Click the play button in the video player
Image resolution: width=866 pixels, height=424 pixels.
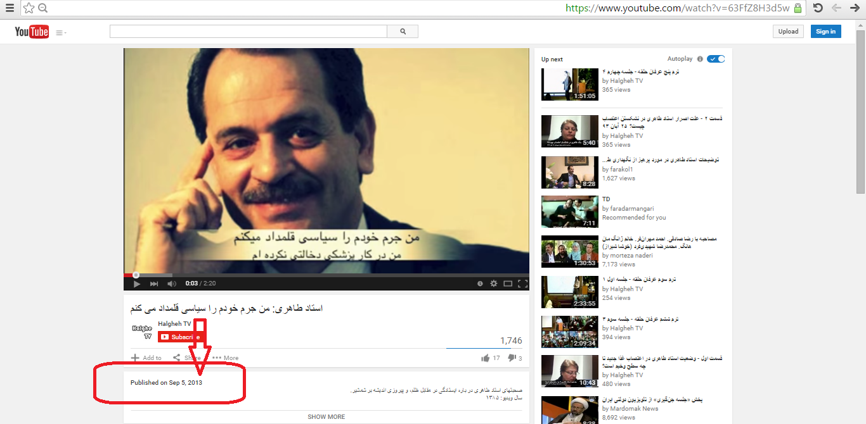(x=136, y=284)
